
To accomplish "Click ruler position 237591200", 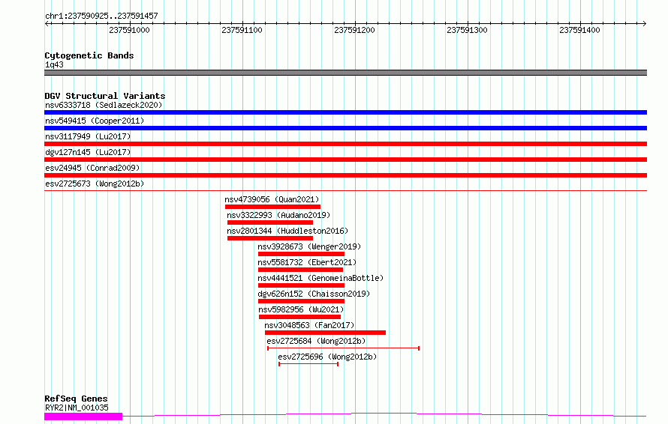I will pos(354,30).
